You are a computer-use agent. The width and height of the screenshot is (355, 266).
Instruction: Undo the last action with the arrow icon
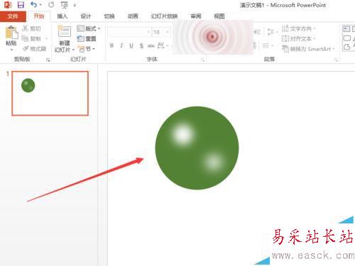tap(34, 5)
